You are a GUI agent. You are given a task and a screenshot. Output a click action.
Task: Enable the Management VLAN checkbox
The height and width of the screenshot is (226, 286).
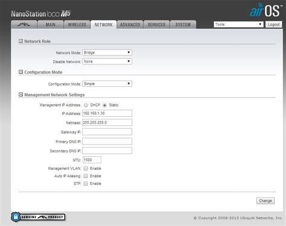click(x=86, y=168)
